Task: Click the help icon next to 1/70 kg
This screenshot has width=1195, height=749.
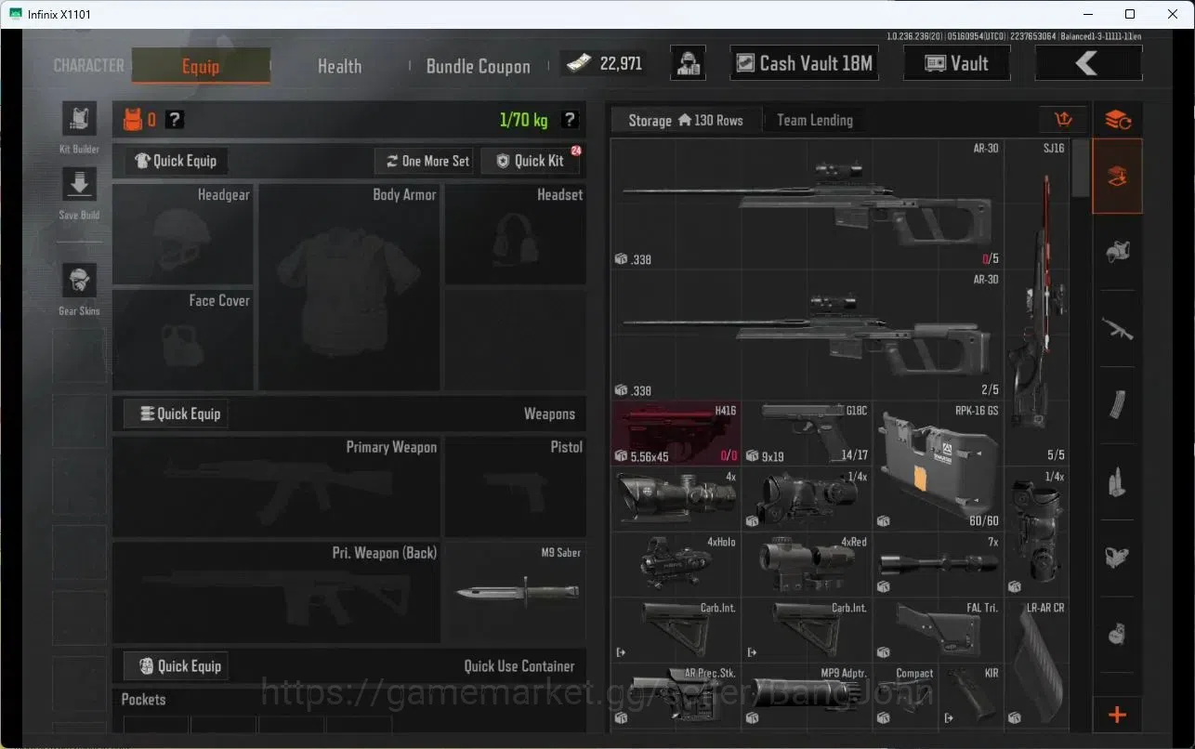Action: [x=570, y=120]
